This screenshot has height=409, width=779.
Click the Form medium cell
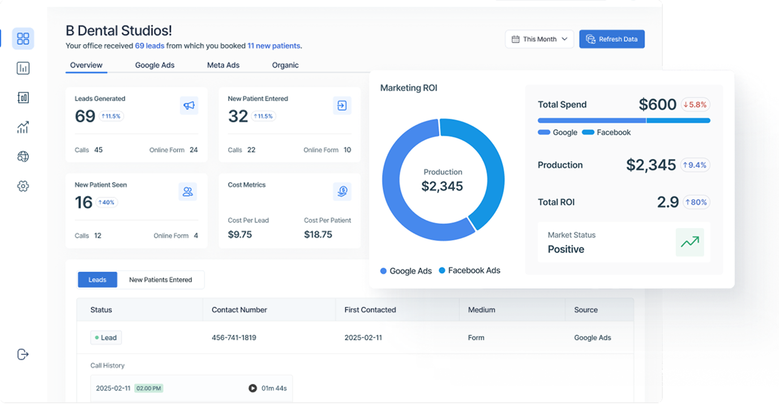click(x=476, y=338)
